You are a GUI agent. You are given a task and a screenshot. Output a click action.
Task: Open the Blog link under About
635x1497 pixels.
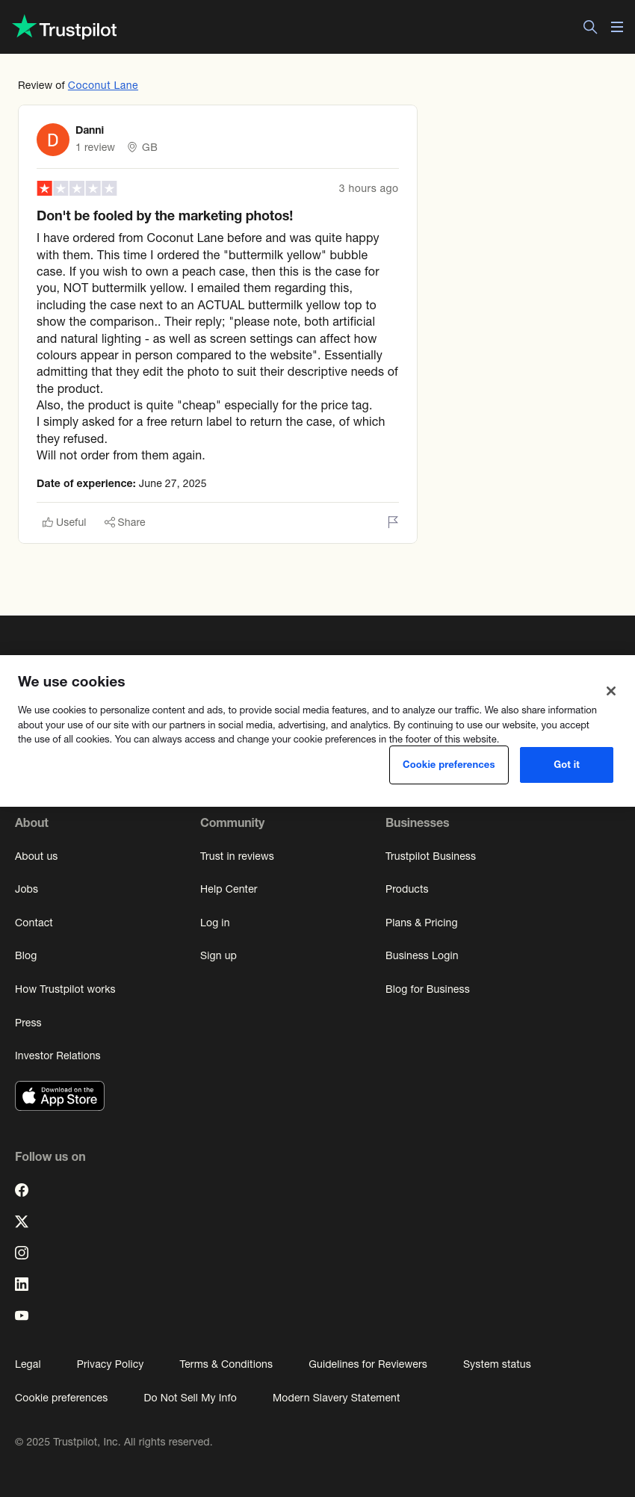tap(25, 955)
